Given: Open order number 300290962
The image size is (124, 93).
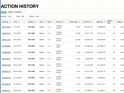Looking at the screenshot, I should coord(6,52).
